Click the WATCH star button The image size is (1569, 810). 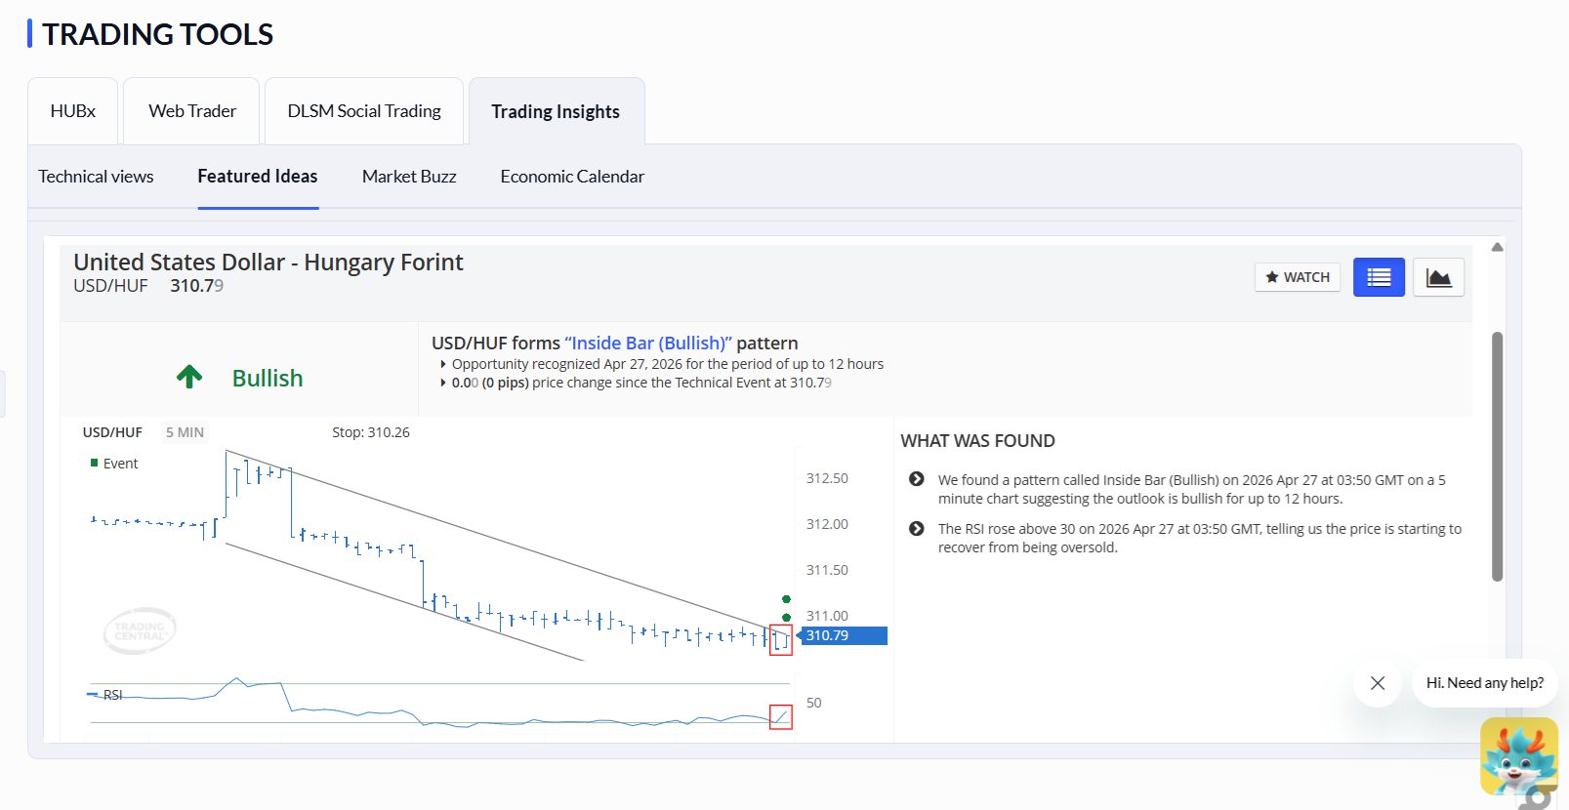pyautogui.click(x=1298, y=277)
